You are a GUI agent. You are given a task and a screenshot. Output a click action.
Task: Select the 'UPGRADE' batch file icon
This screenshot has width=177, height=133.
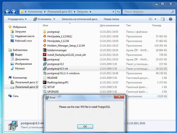[x=45, y=91]
